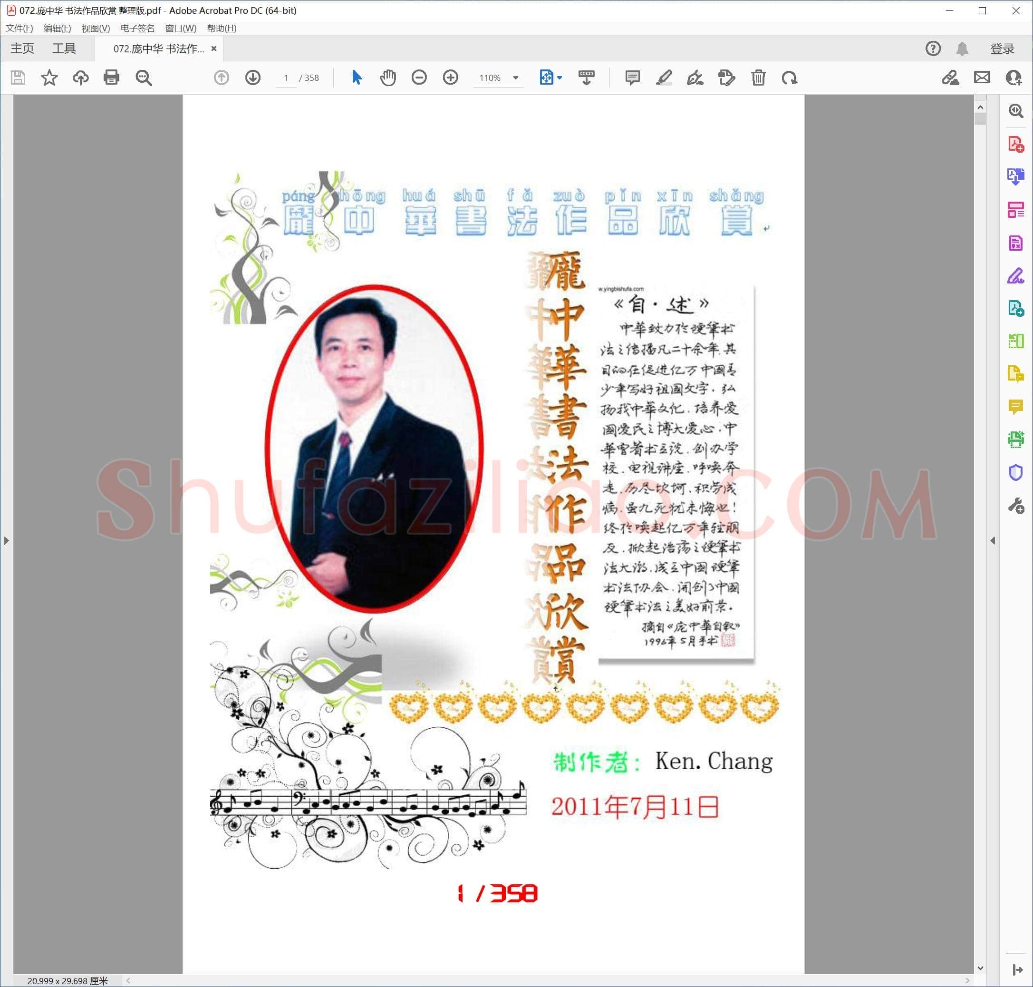Screen dimensions: 1033x987
Task: Click the share link icon
Action: click(x=950, y=78)
